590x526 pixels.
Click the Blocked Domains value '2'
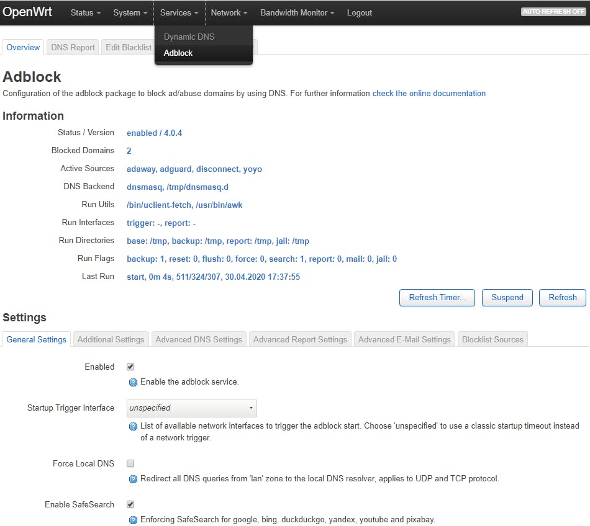pyautogui.click(x=129, y=151)
